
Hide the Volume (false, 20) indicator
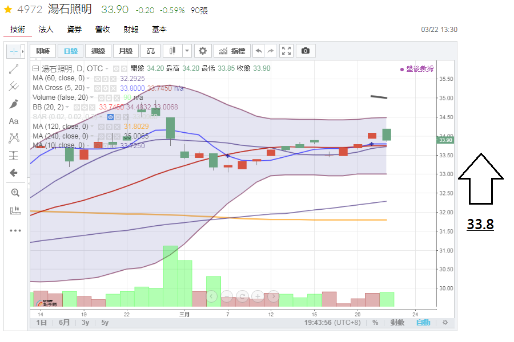click(x=101, y=98)
